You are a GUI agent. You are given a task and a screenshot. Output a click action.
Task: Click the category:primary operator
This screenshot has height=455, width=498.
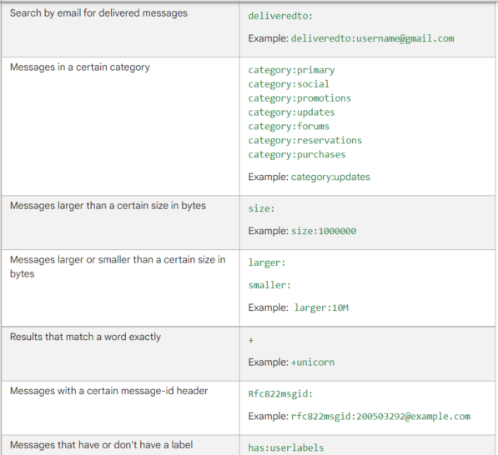[292, 70]
